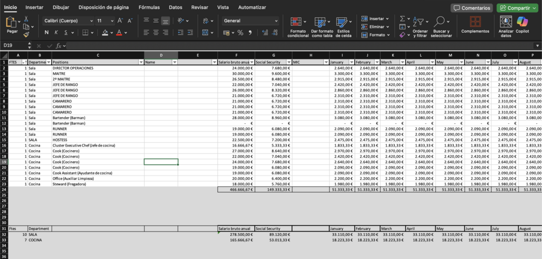This screenshot has width=542, height=259.
Task: Click the insert function fx icon
Action: [59, 46]
